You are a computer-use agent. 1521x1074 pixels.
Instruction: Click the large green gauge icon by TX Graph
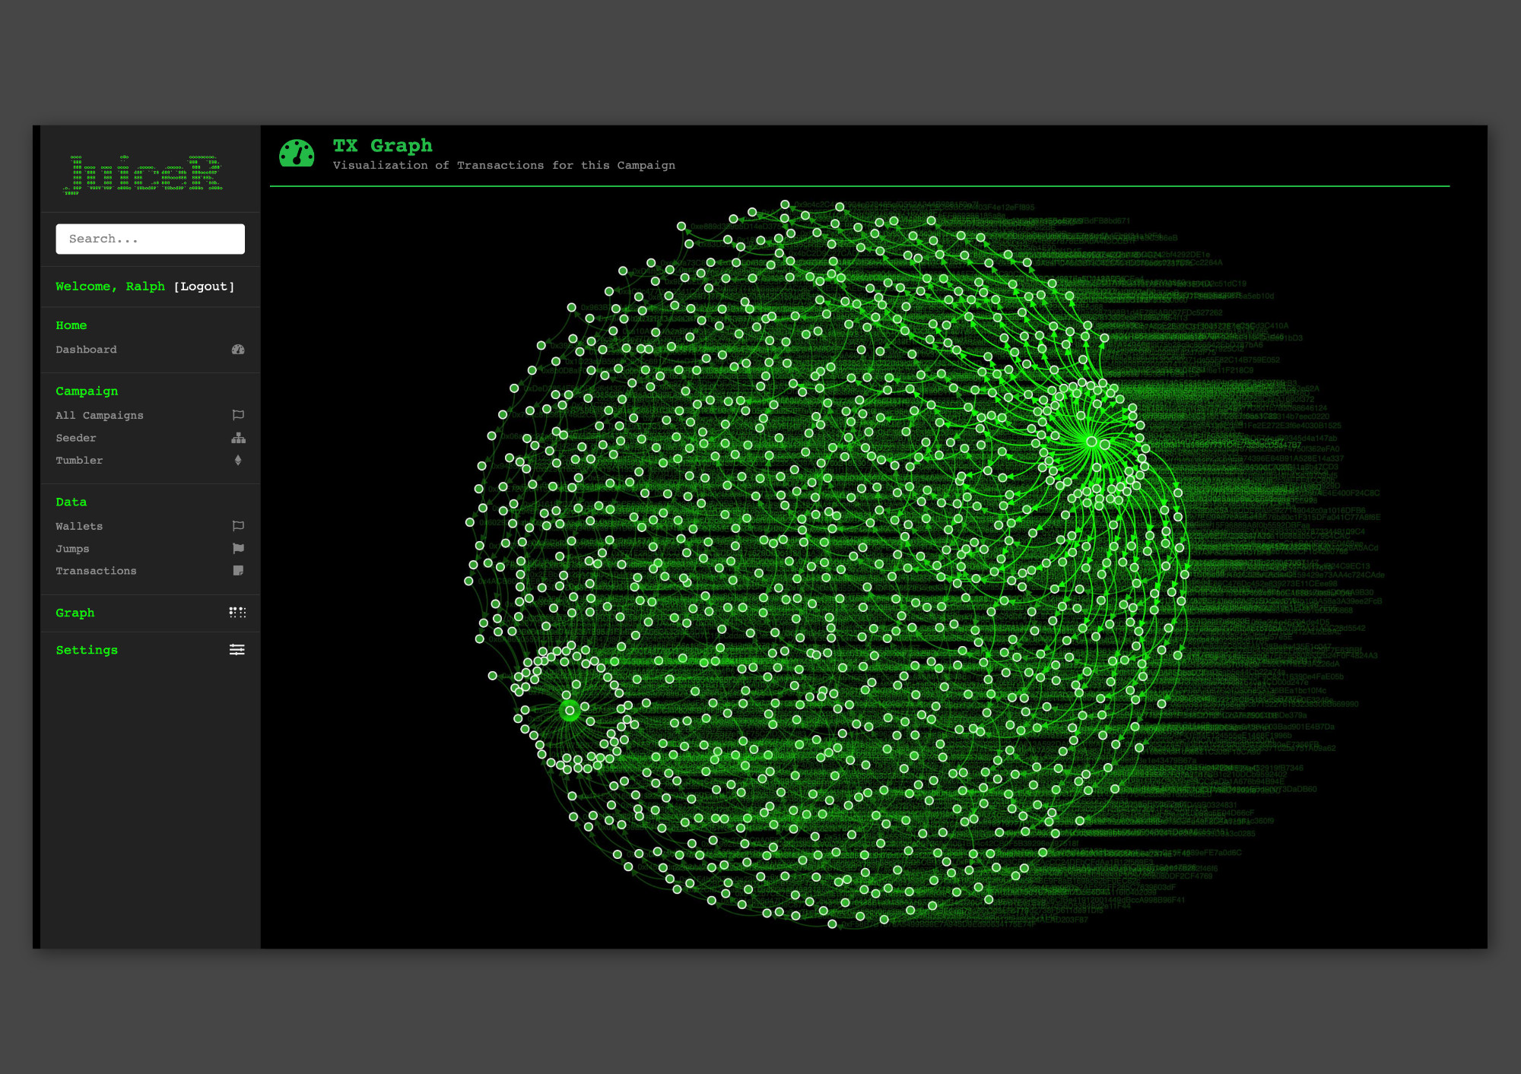(297, 154)
